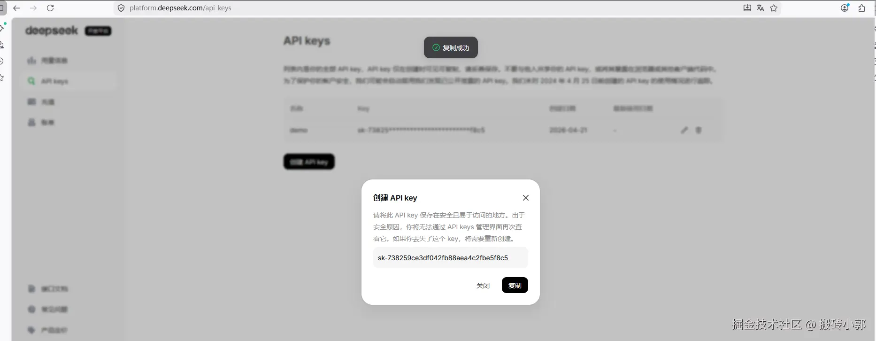Click the 关闭 button in the dialog
Image resolution: width=876 pixels, height=341 pixels.
(483, 285)
